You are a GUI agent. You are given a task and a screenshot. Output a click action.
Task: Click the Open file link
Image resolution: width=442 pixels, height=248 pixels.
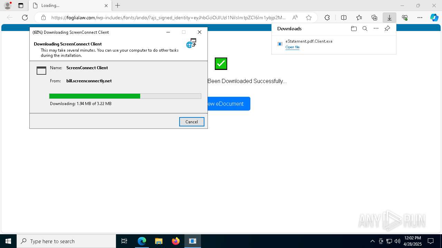(x=292, y=47)
